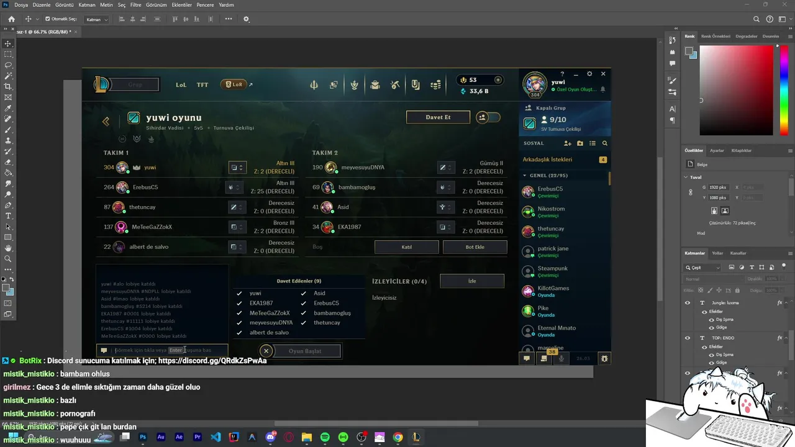Viewport: 795px width, 447px height.
Task: Select the Horizontal Type tool
Action: tap(8, 215)
